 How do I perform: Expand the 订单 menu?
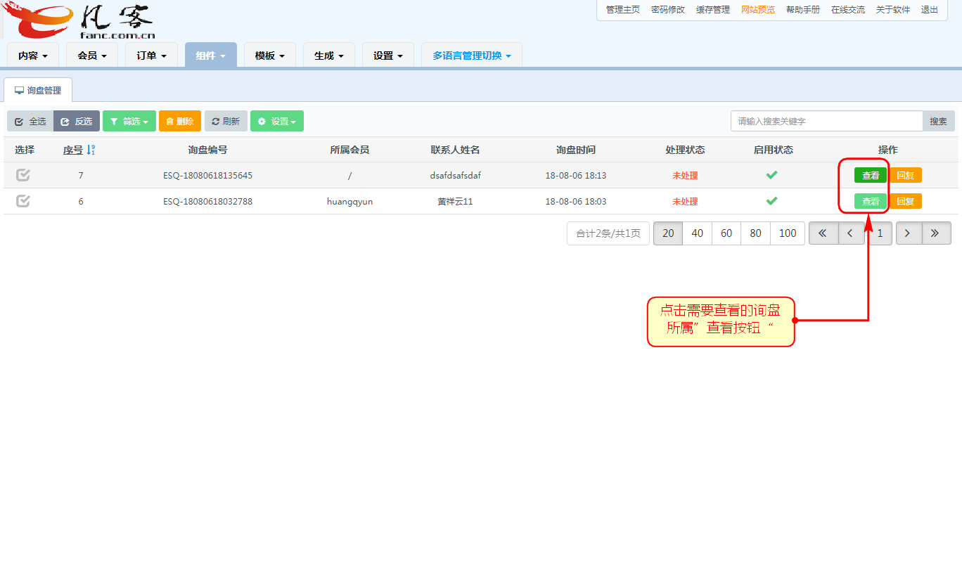151,56
